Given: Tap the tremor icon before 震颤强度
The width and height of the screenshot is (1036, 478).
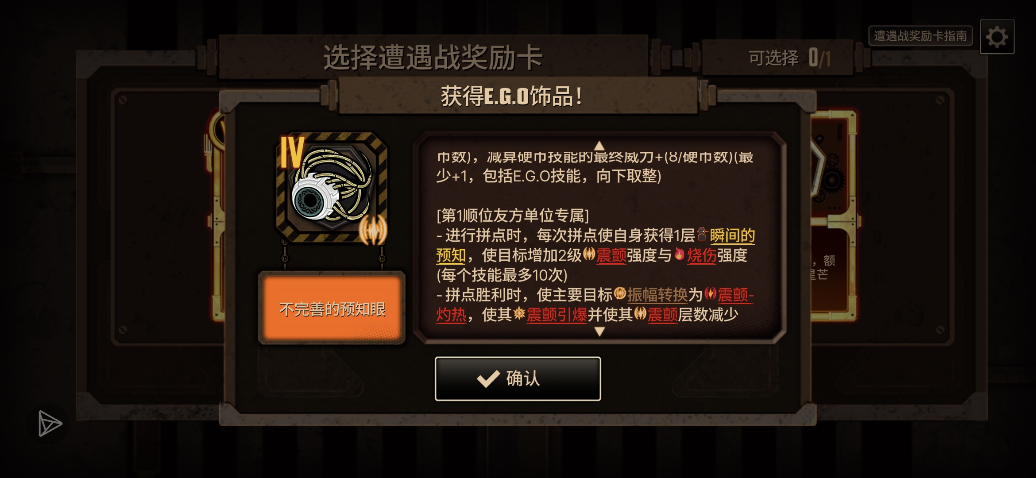Looking at the screenshot, I should pos(589,254).
